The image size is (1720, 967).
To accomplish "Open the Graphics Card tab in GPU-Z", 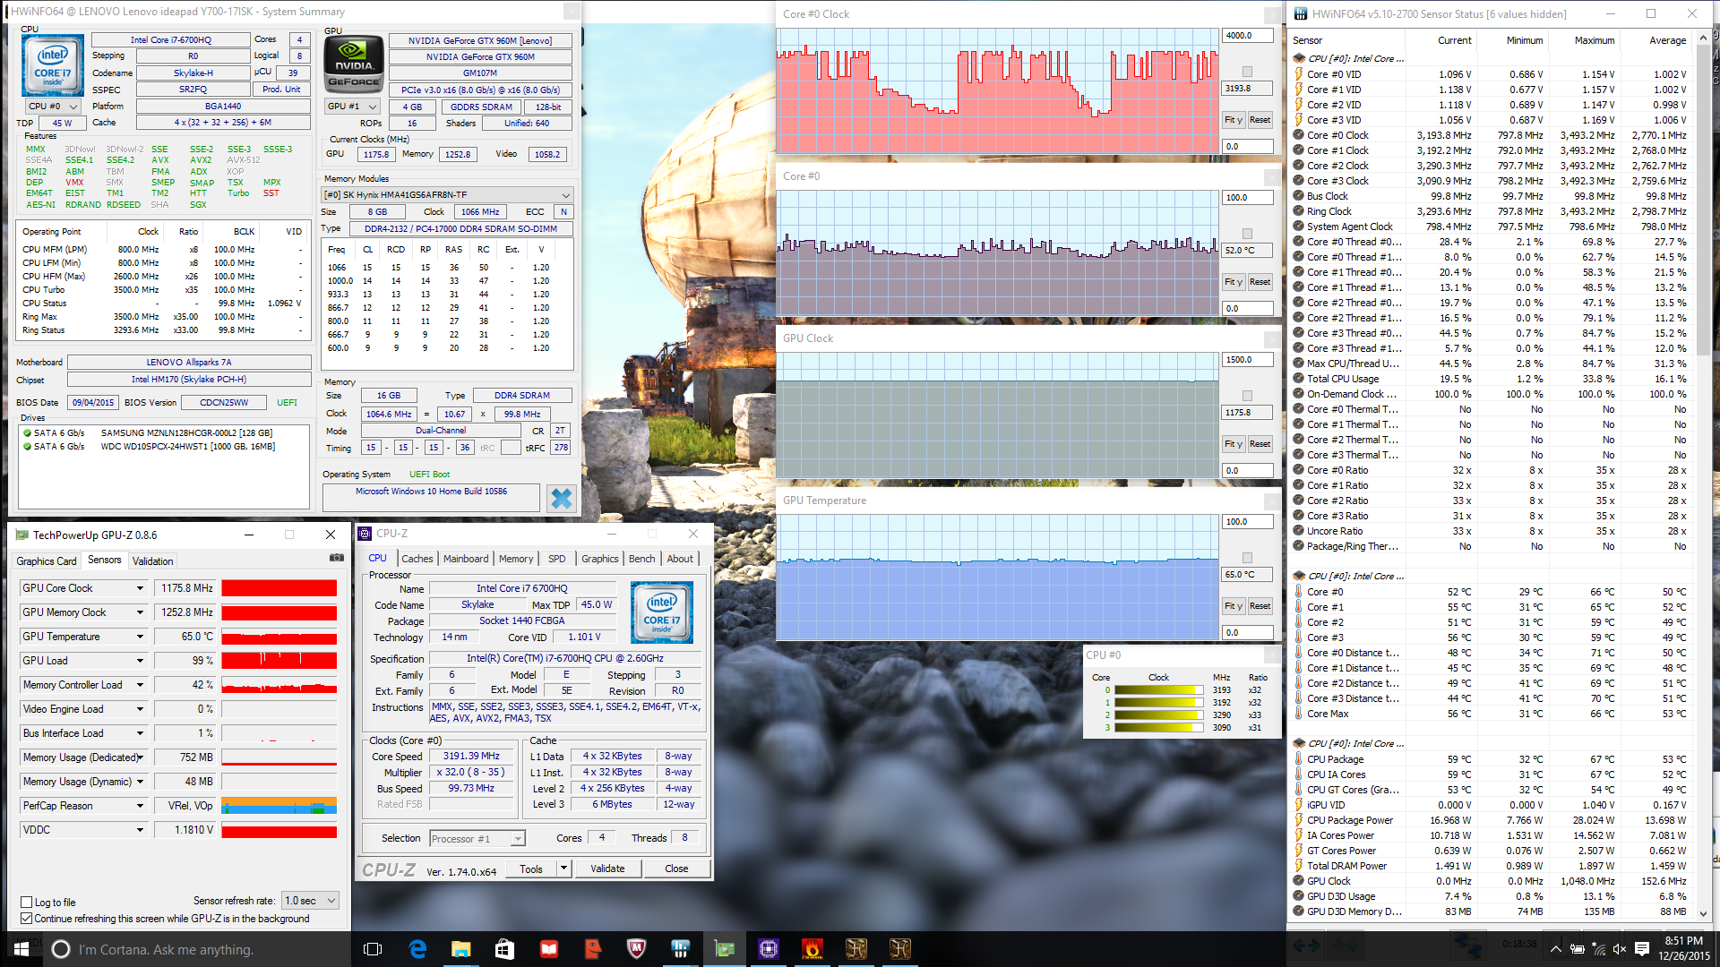I will [x=47, y=561].
